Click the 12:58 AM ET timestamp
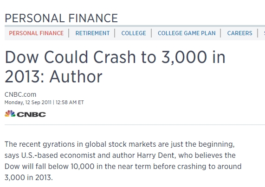 (70, 102)
